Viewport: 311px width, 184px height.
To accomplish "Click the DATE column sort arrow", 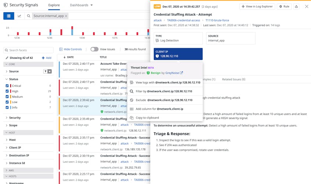I will (x=65, y=57).
